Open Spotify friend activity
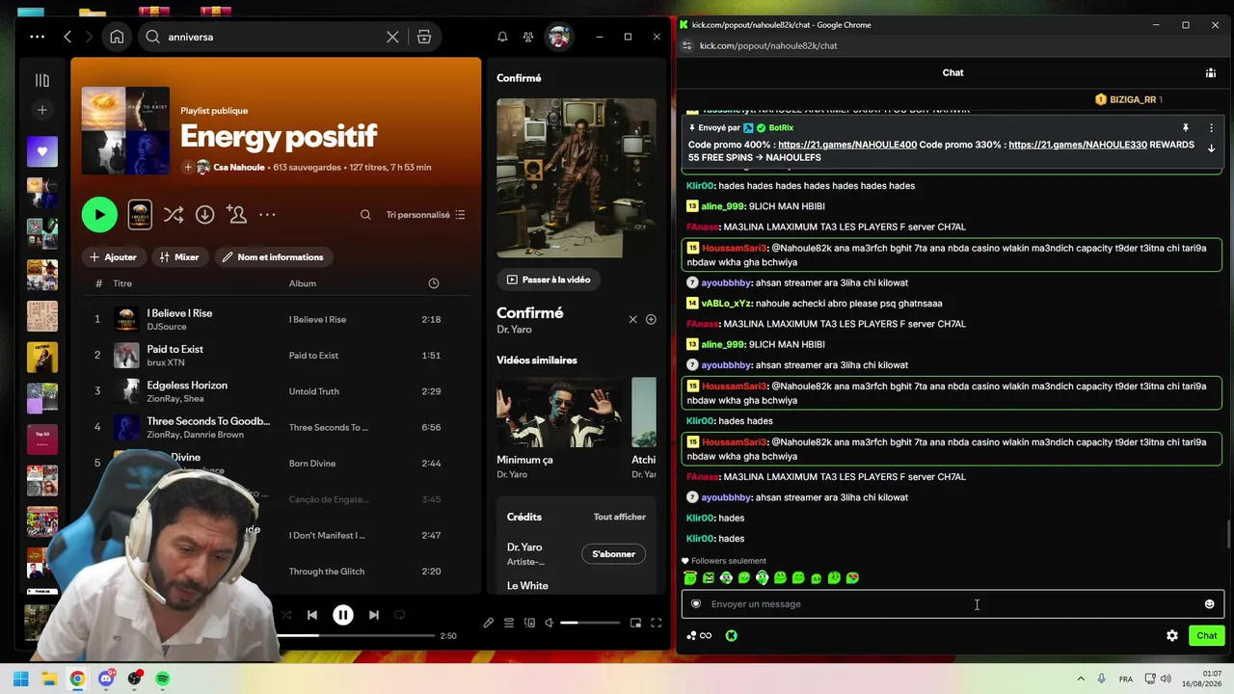 click(x=528, y=37)
